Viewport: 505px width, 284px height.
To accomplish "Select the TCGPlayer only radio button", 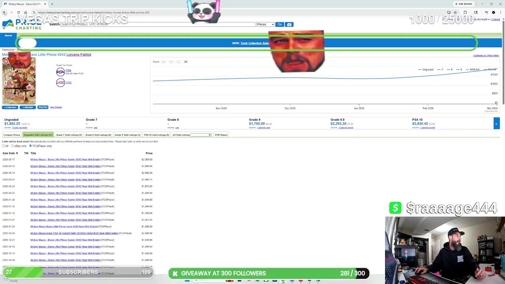I will point(30,146).
